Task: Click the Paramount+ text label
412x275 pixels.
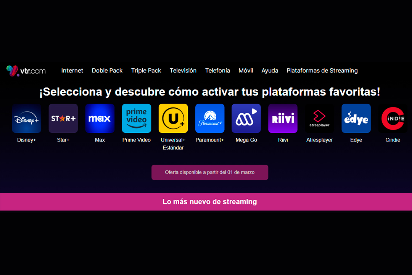Action: tap(210, 140)
